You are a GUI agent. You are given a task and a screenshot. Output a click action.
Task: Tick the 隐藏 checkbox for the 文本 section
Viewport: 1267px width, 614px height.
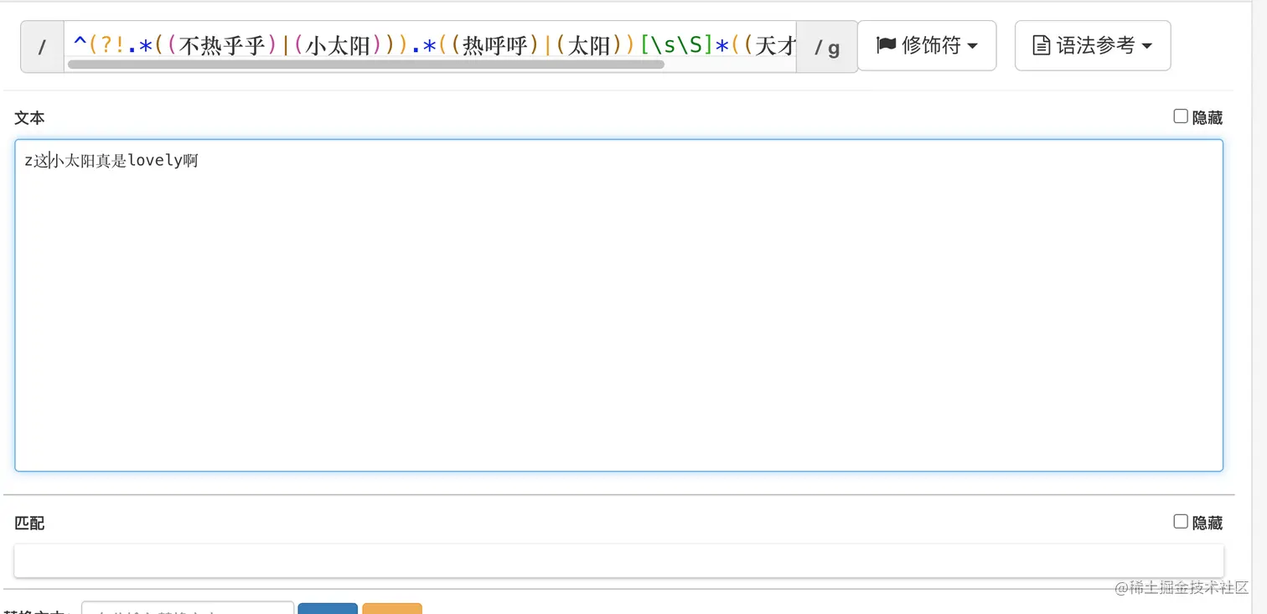point(1181,116)
